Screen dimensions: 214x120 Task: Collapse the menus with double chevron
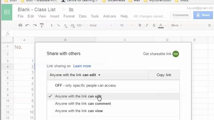(x=209, y=25)
